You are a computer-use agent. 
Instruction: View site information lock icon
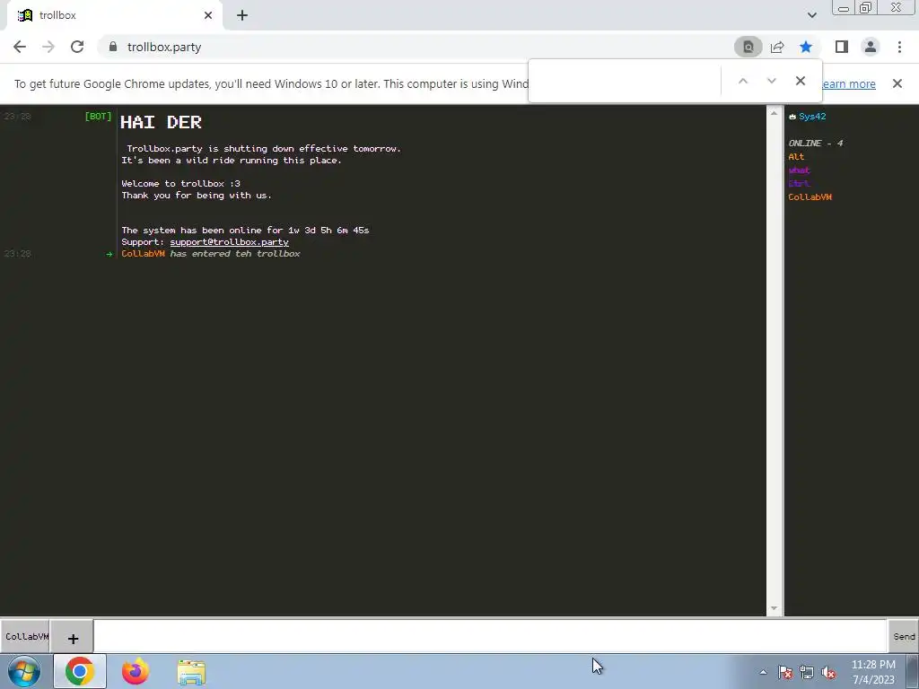(x=113, y=47)
